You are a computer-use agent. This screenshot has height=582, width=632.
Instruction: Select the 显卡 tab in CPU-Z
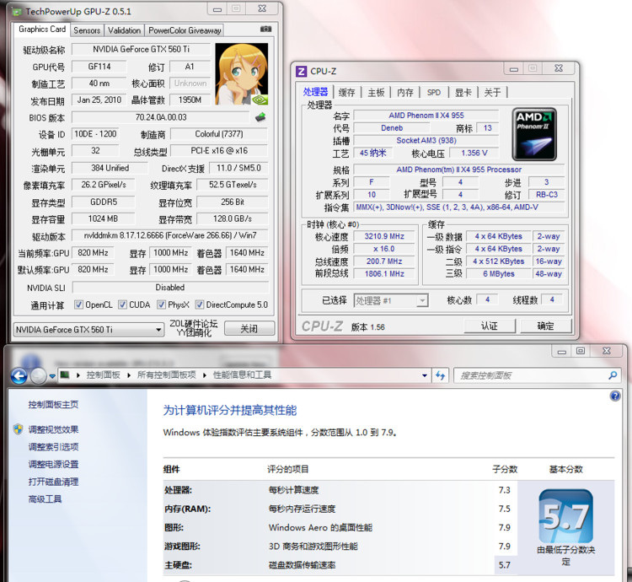coord(463,93)
